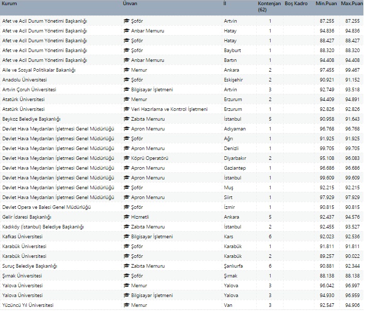The image size is (365, 311).
Task: Click cap icon in Anadolu Üniversitesi Şoför row
Action: pyautogui.click(x=126, y=80)
